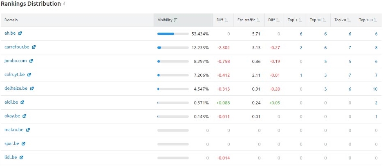The height and width of the screenshot is (166, 383).
Task: Open external link icon next to okay.be
Action: [24, 116]
